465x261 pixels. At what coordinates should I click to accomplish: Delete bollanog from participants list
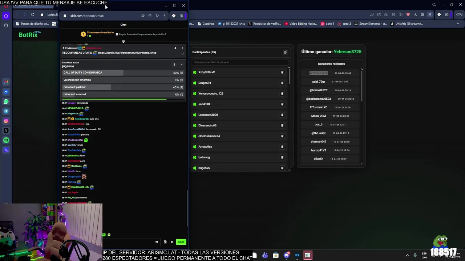coord(282,157)
